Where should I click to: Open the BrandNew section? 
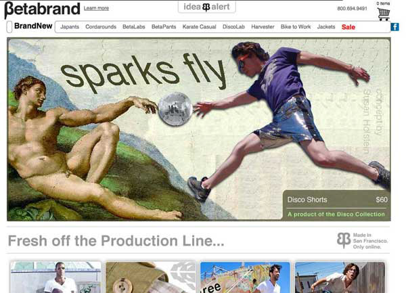[33, 26]
